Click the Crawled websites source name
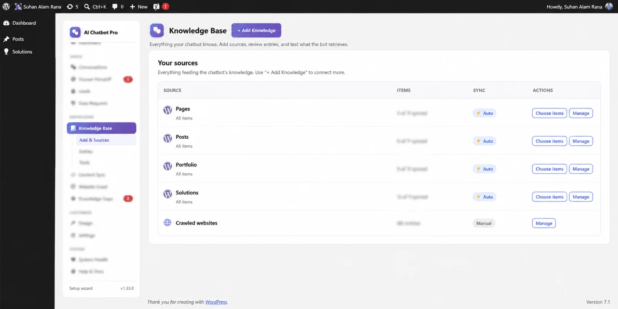This screenshot has width=618, height=309. coord(196,223)
